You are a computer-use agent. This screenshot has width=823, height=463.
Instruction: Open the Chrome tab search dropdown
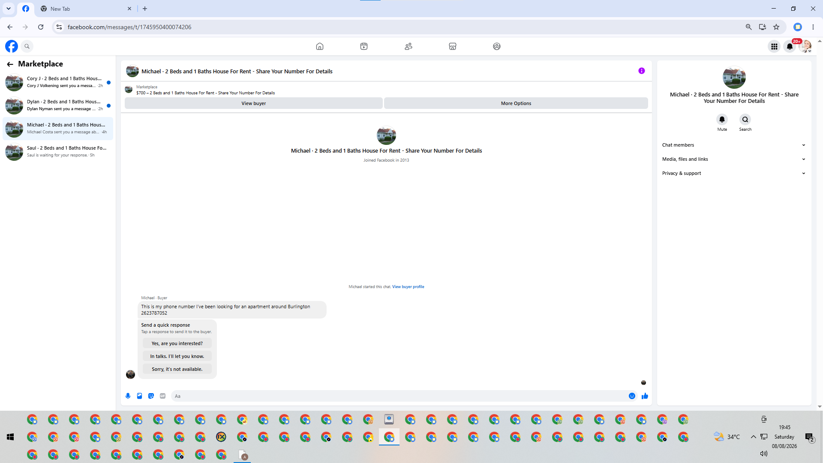tap(9, 9)
